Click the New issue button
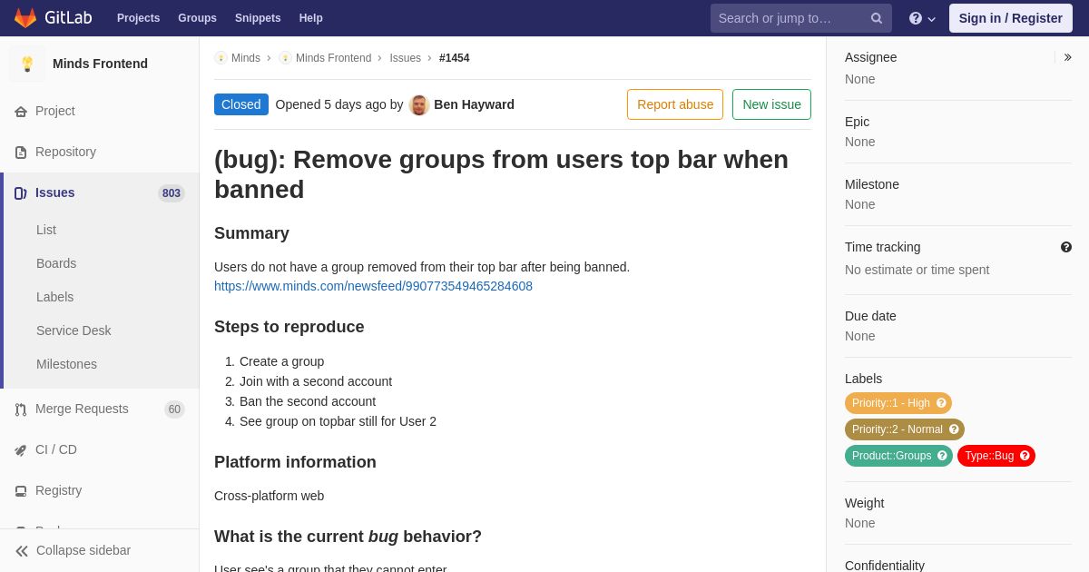This screenshot has height=572, width=1089. 771,104
